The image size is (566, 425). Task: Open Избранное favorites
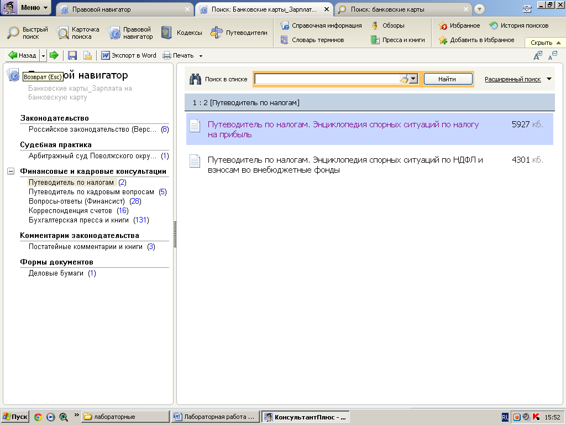coord(459,25)
